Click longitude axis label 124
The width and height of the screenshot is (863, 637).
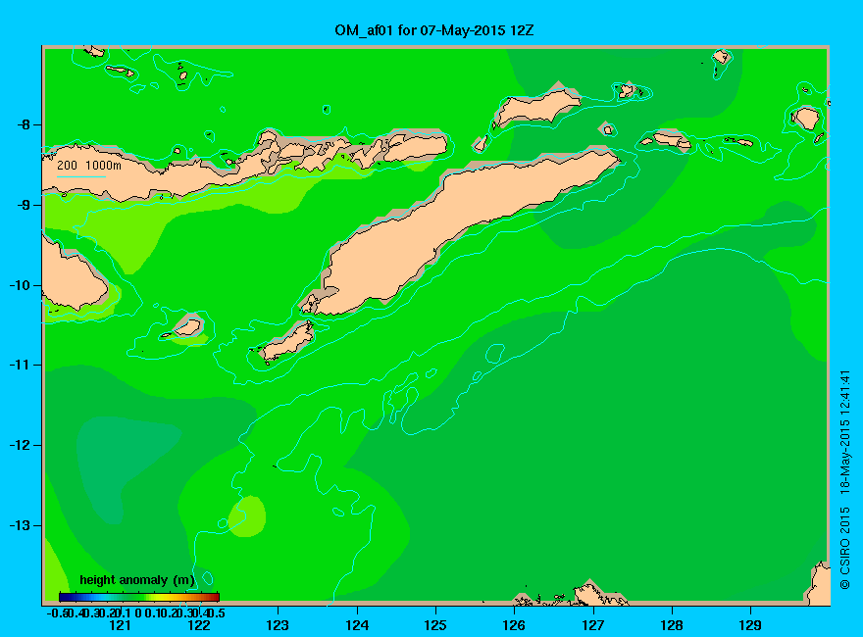click(357, 625)
